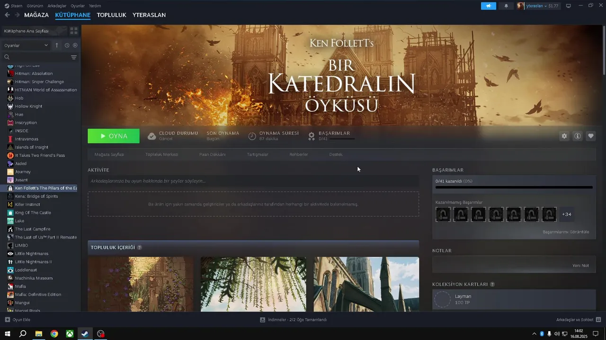Viewport: 606px width, 340px height.
Task: Open the Arkadaşlar menu
Action: 57,6
